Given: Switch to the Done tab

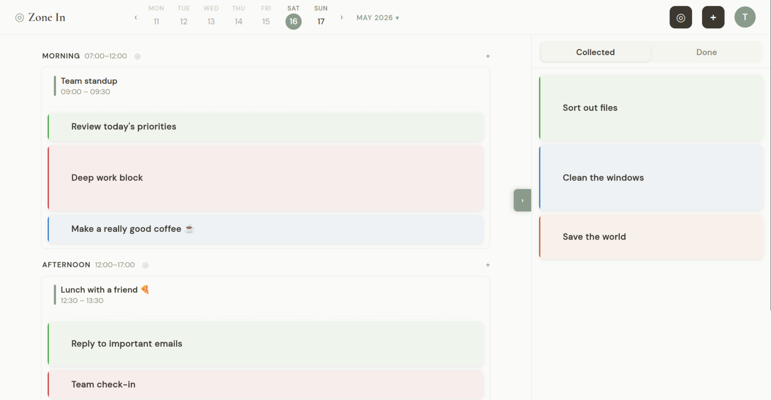Looking at the screenshot, I should tap(706, 52).
